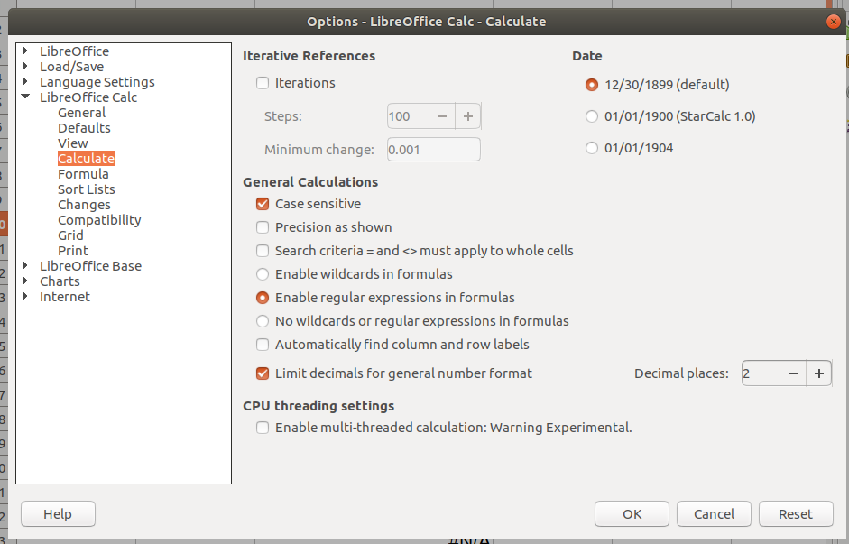Enable multi-threaded calculation checkbox

click(263, 428)
